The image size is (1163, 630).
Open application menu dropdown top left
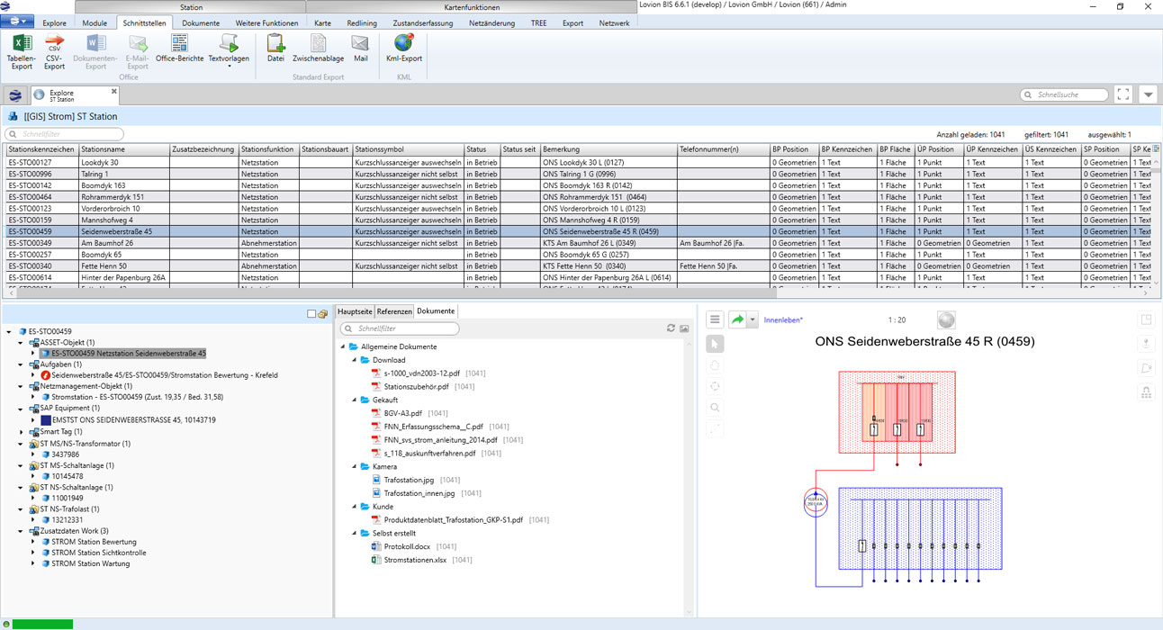point(18,22)
